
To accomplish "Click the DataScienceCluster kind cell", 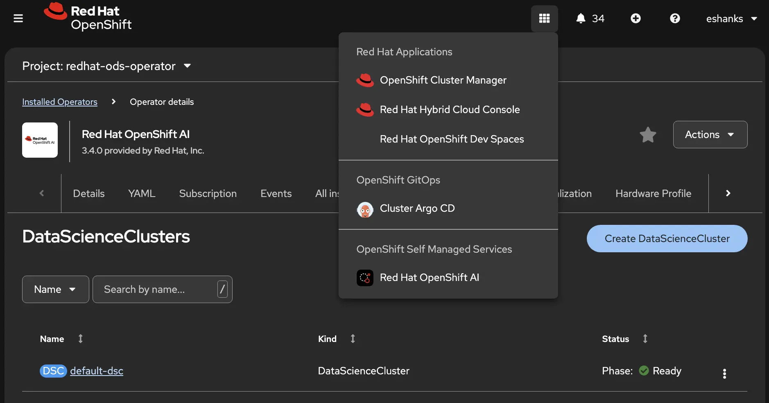I will pos(364,371).
